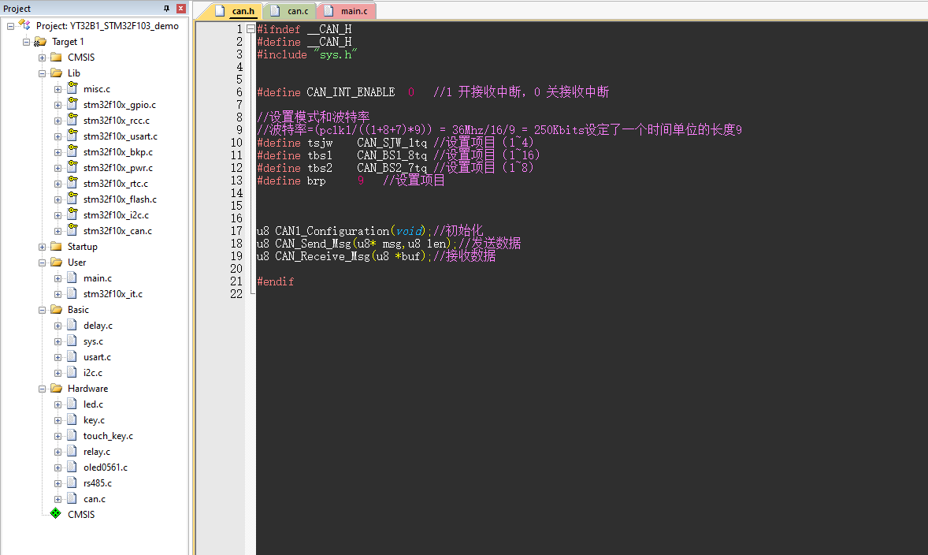Click the stm32f10x_usart.c file icon
928x555 pixels.
72,135
